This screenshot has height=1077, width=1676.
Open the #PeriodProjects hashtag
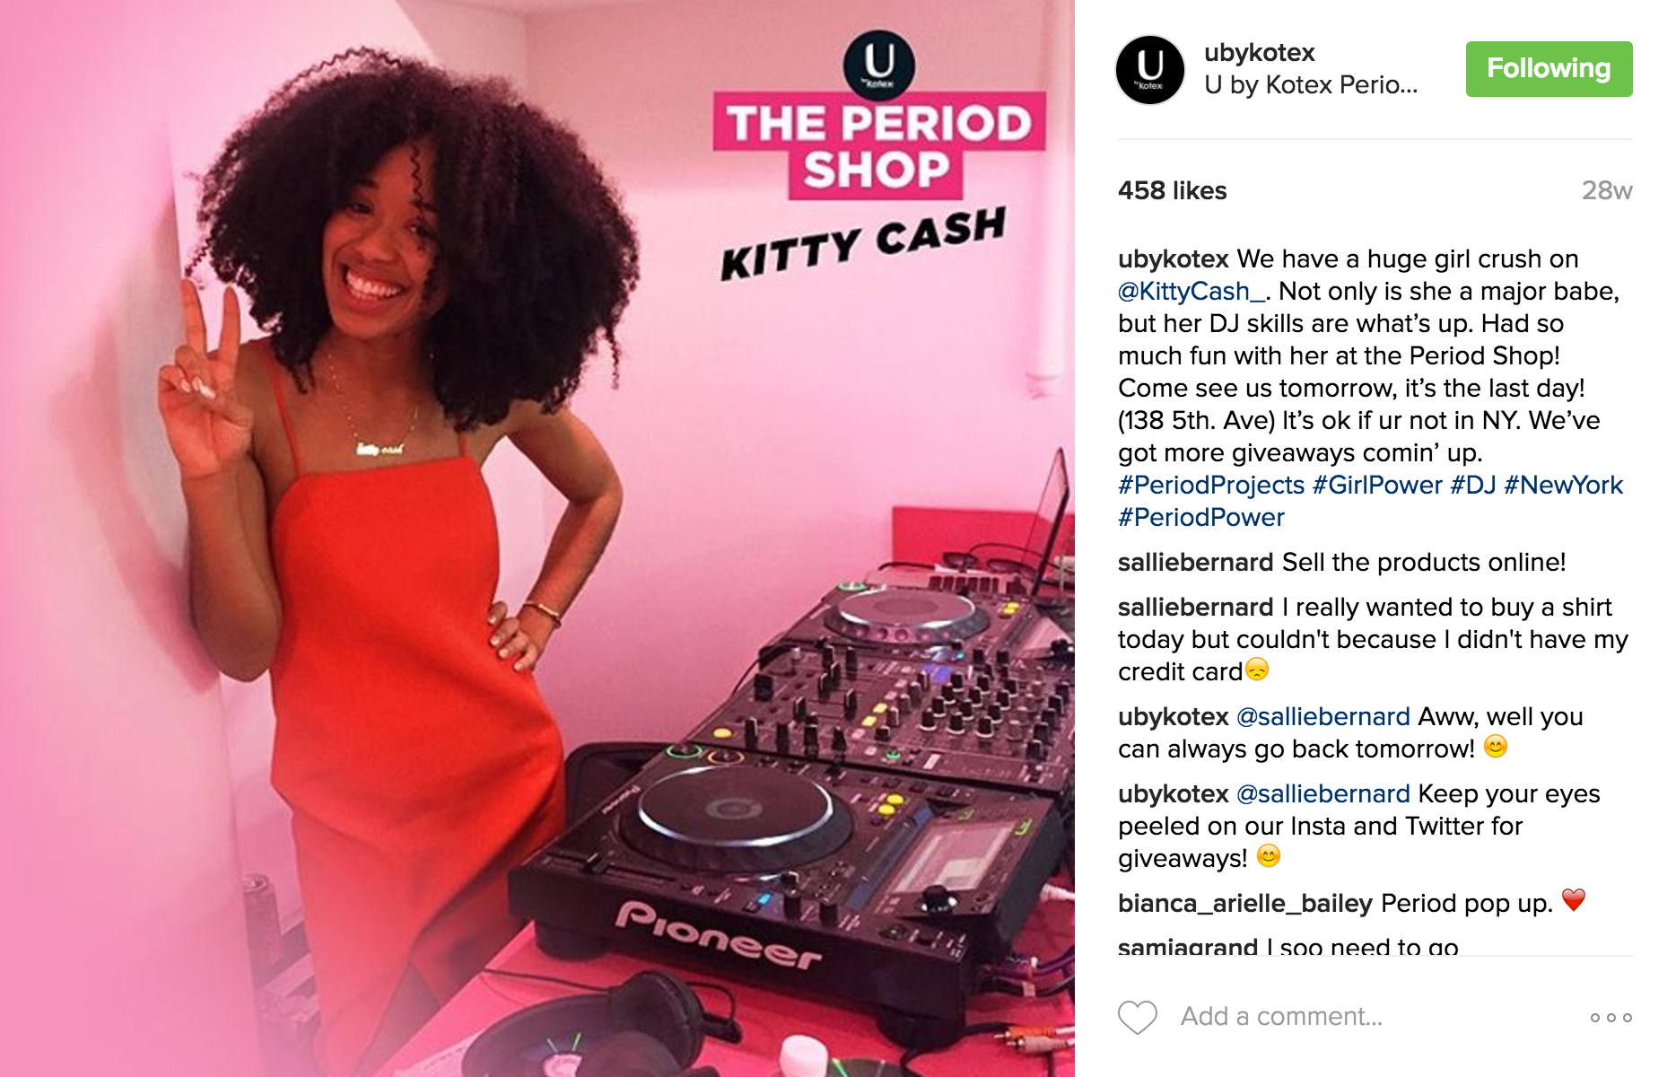point(1211,485)
